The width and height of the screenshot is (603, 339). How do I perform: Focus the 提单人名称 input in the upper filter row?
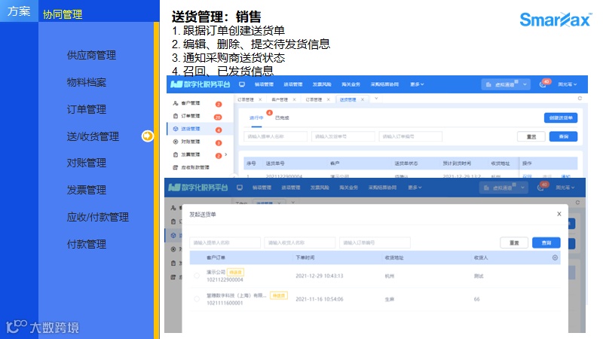(x=275, y=136)
